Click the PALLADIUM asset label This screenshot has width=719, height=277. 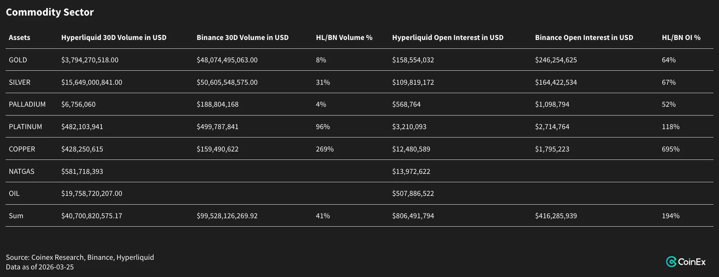(27, 104)
